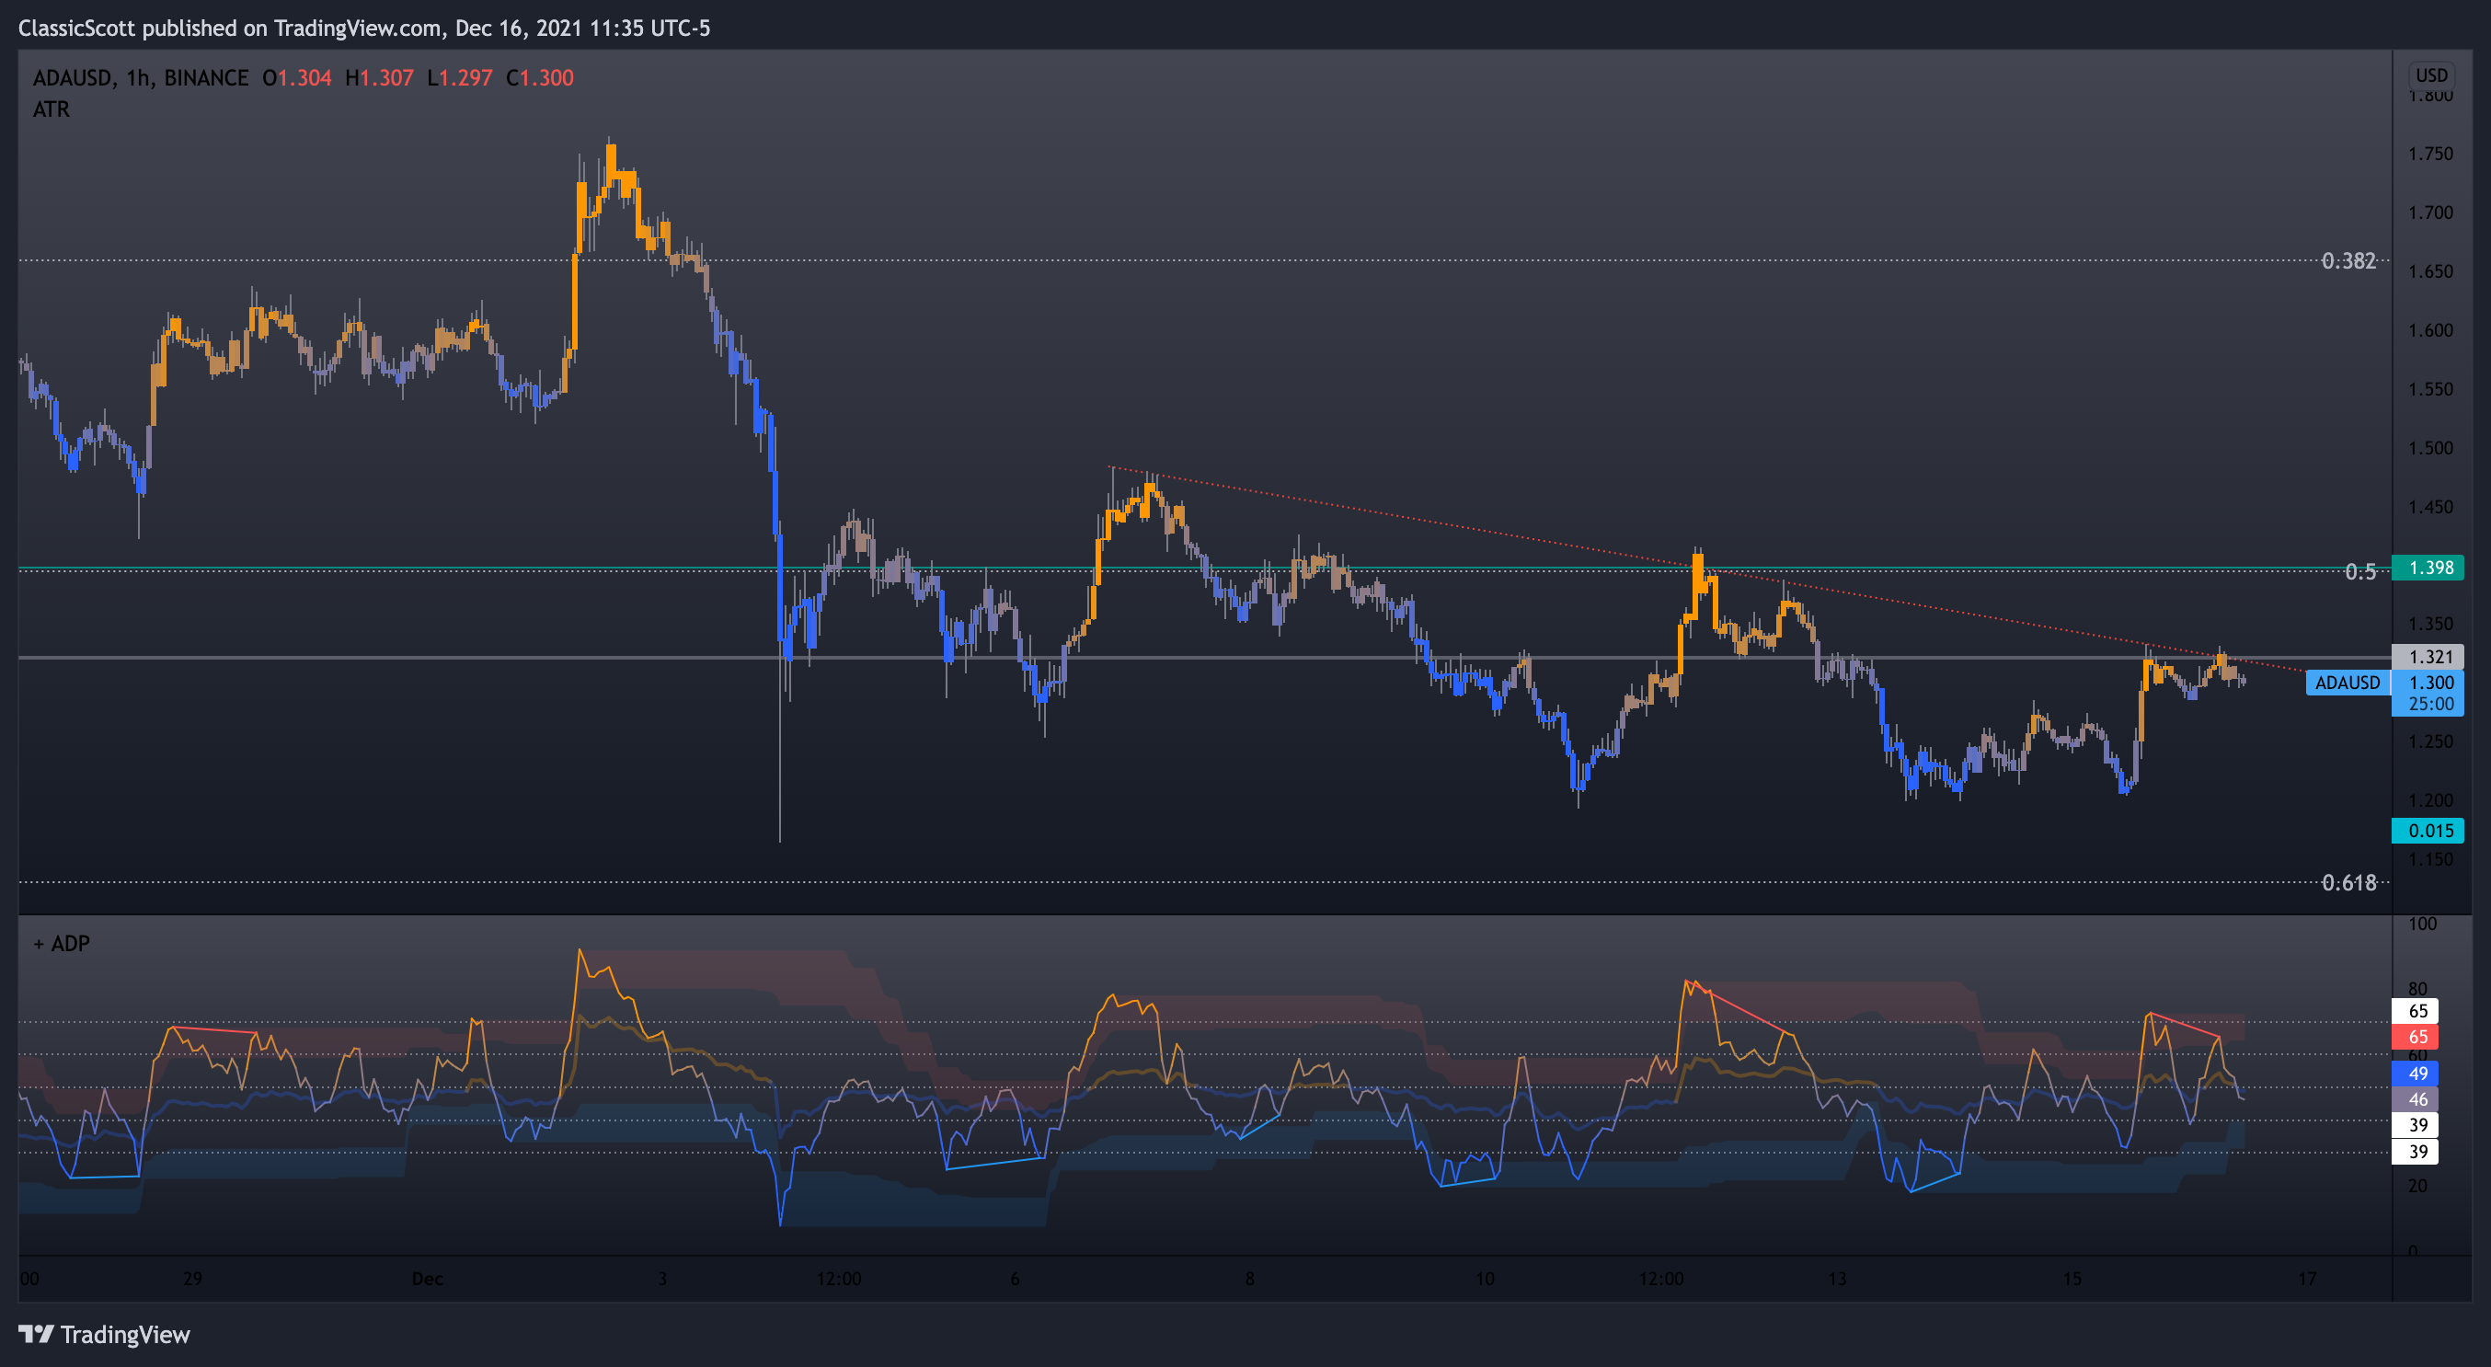Click the 1.300 current price label

point(2430,683)
